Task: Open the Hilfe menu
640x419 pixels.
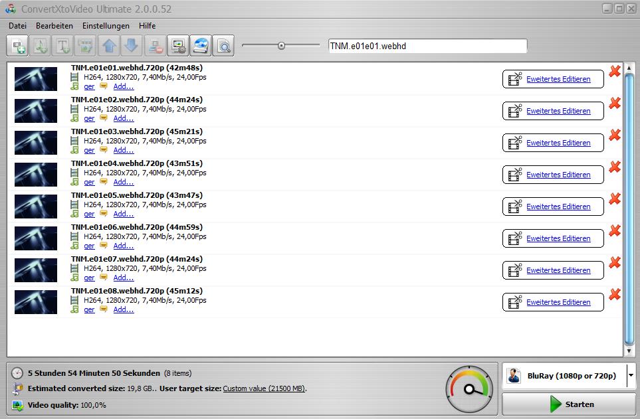Action: [x=147, y=26]
